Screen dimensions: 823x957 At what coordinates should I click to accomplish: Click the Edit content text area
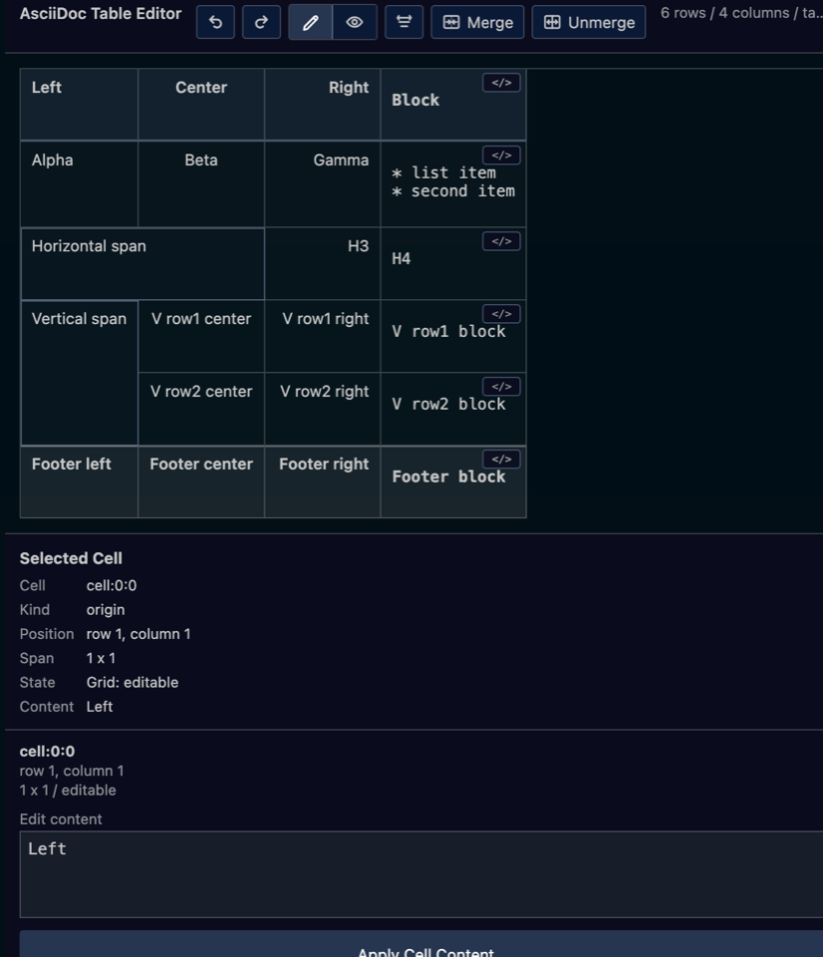coord(420,874)
